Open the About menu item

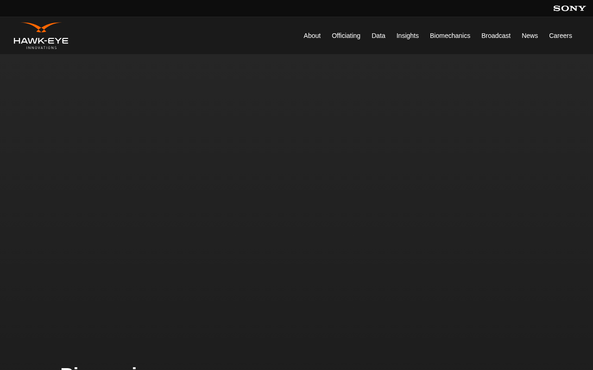[x=312, y=36]
